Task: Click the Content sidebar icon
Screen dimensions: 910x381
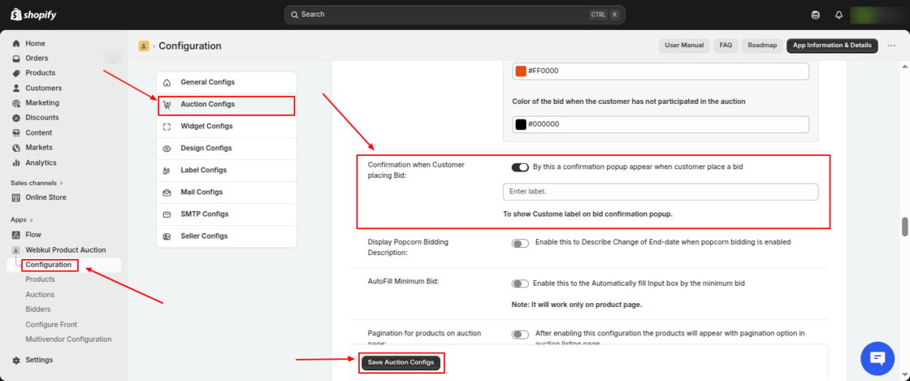Action: [16, 132]
